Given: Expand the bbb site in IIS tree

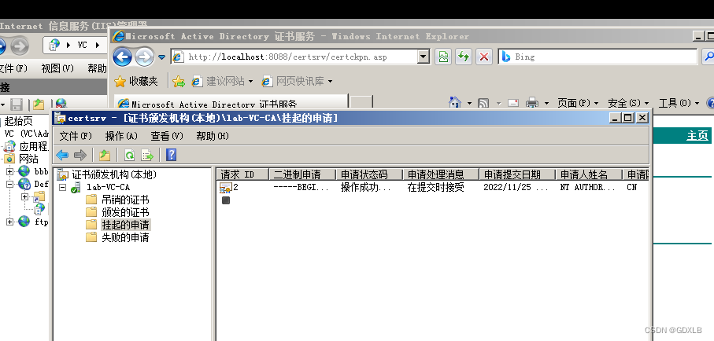Looking at the screenshot, I should coord(9,172).
